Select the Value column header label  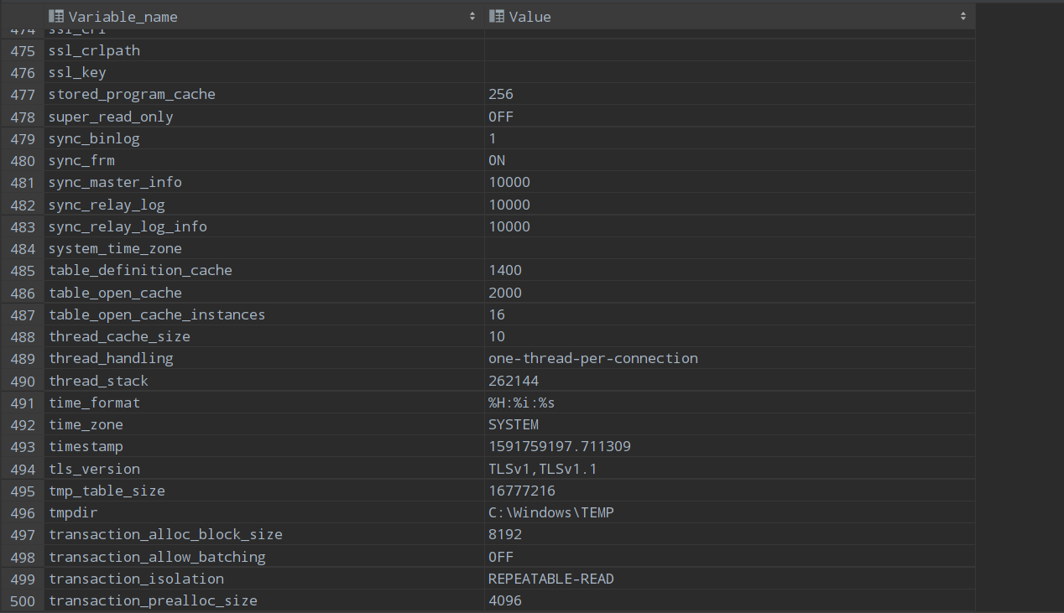click(x=529, y=17)
